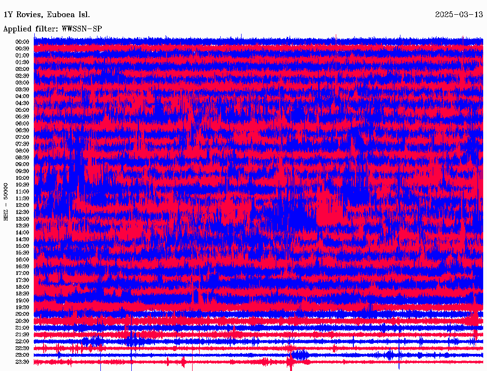The width and height of the screenshot is (487, 371).
Task: Select the 04:00 time label
Action: coord(22,97)
